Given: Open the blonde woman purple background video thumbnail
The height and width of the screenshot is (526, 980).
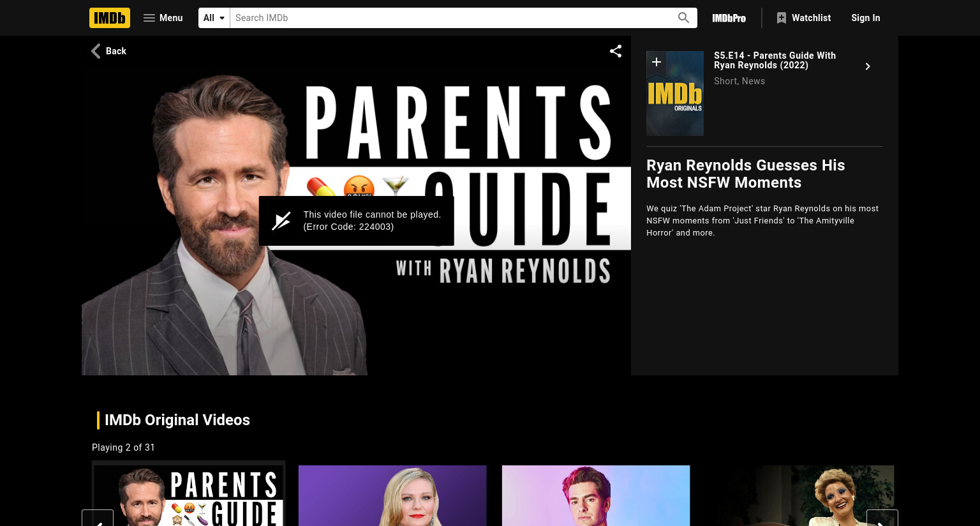Looking at the screenshot, I should tap(392, 495).
